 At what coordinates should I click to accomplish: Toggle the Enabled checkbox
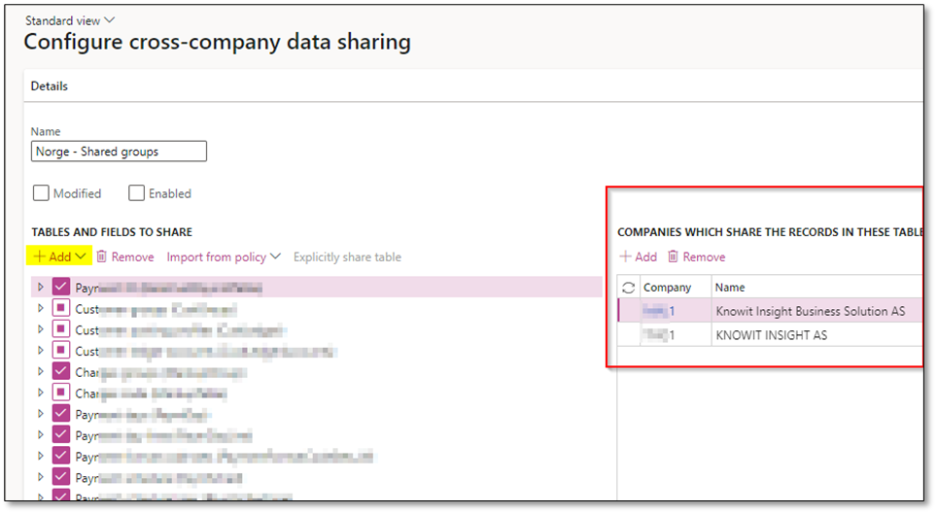pos(137,193)
